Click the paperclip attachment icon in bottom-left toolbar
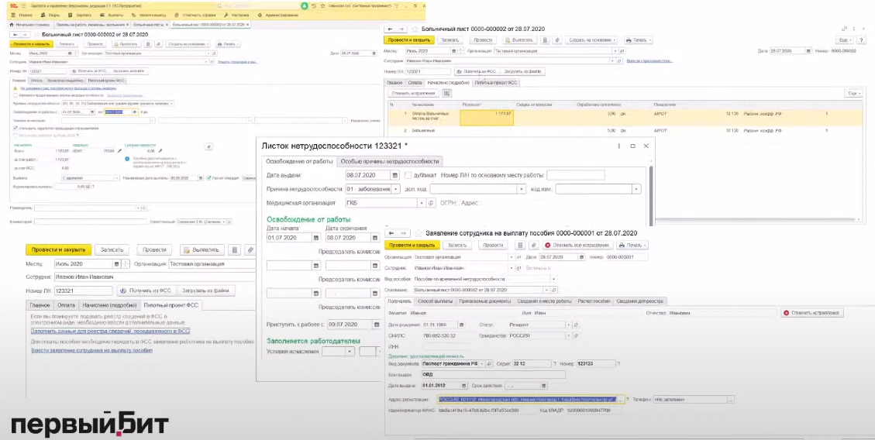Screen dimensions: 875x440 250,250
